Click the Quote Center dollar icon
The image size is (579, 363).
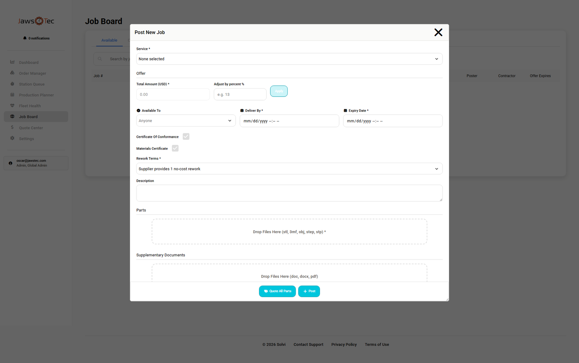click(12, 127)
